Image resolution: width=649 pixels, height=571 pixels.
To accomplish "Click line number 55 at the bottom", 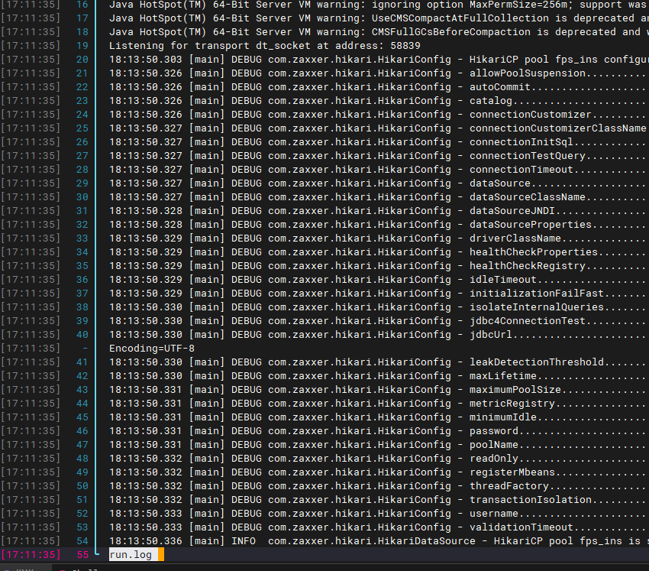I will tap(83, 554).
